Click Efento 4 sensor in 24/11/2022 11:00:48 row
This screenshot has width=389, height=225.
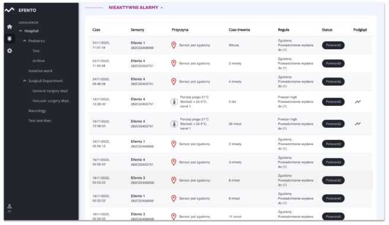coord(138,61)
